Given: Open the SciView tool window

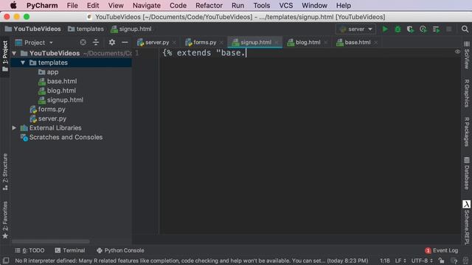Looking at the screenshot, I should point(467,55).
